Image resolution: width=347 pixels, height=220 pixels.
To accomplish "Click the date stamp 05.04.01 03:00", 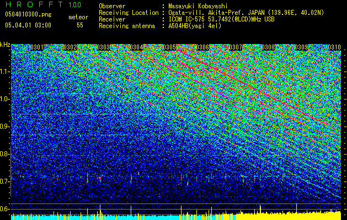I will tap(28, 25).
